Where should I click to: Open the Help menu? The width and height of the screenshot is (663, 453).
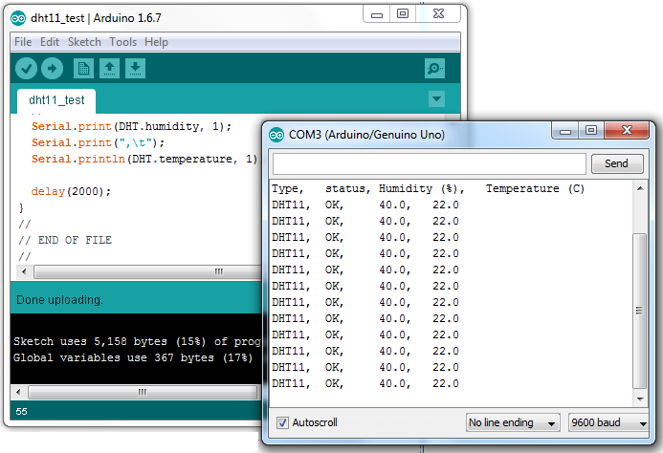point(156,42)
